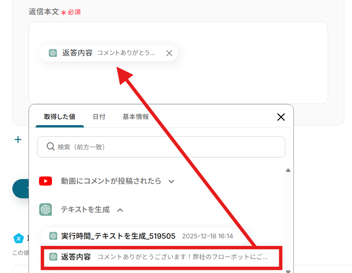The image size is (352, 273).
Task: Click the YouTube trigger icon
Action: 45,181
